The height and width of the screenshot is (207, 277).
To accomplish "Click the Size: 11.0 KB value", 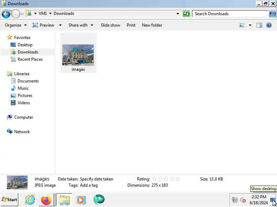I will 216,179.
